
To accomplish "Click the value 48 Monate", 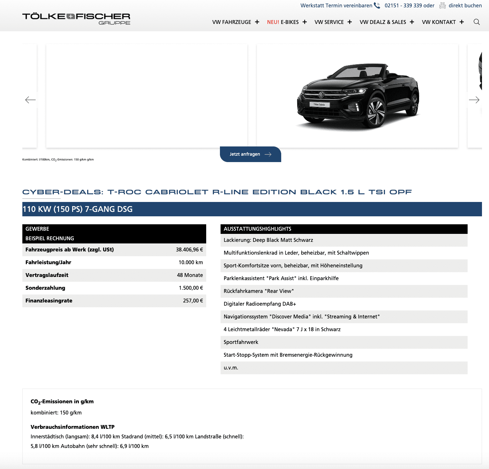I will [x=190, y=275].
